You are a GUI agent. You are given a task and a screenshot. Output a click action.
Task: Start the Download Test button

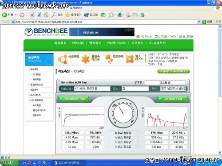pos(74,99)
